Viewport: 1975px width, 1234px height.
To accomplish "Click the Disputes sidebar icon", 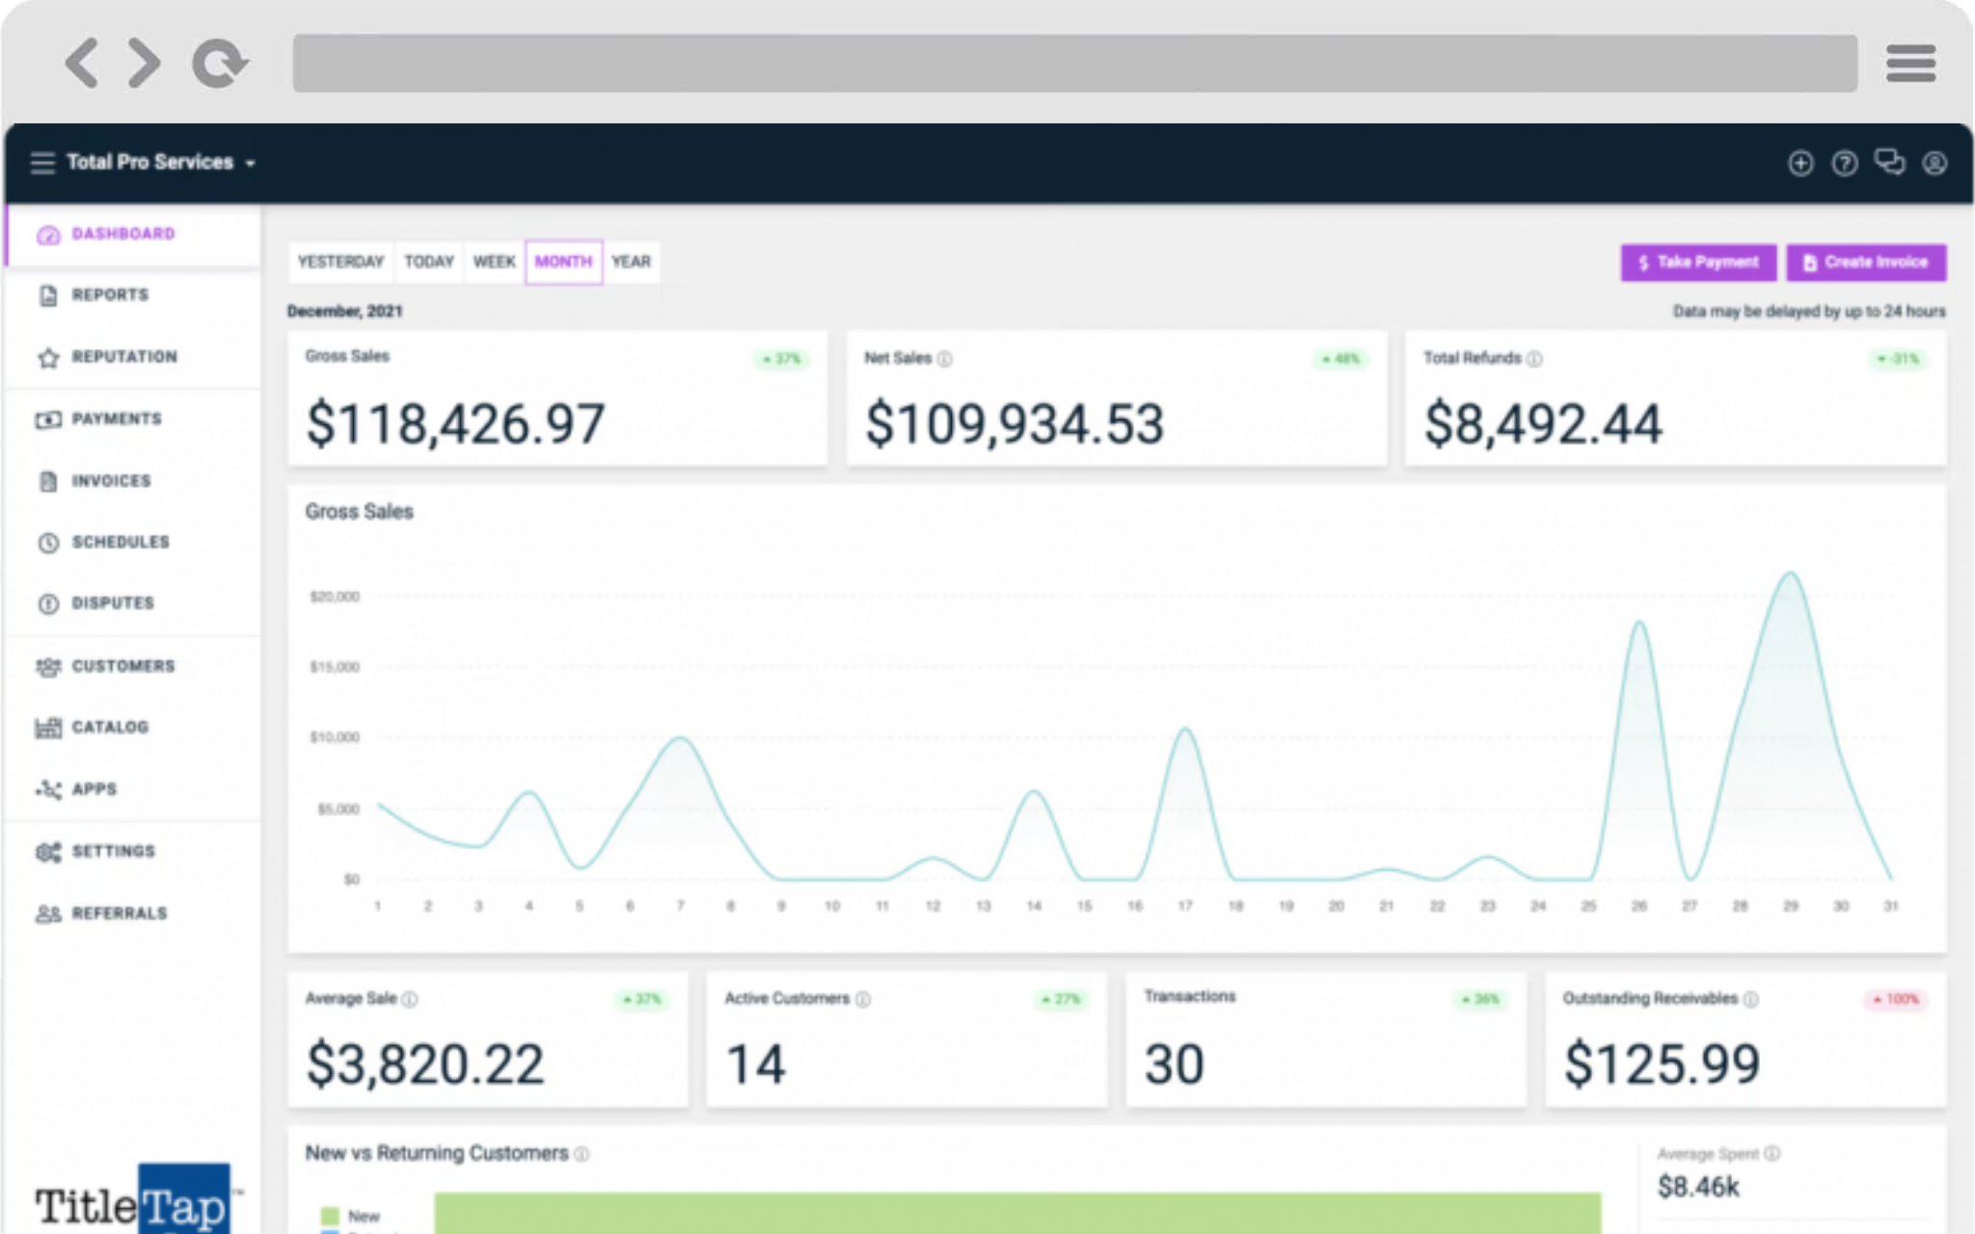I will point(48,604).
